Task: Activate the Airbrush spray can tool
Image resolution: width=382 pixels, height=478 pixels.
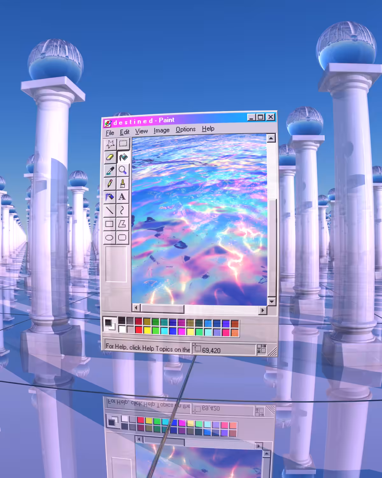Action: coord(110,197)
